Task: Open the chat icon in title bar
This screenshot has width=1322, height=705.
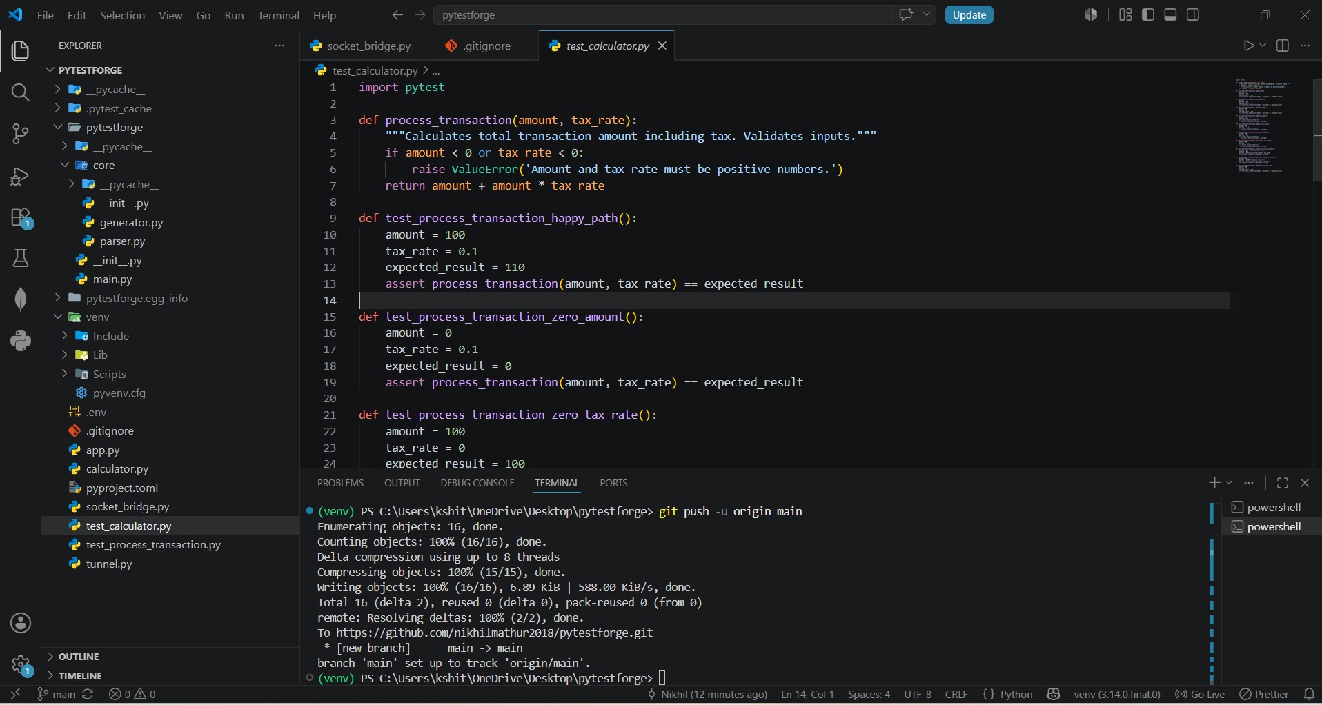Action: (x=906, y=14)
